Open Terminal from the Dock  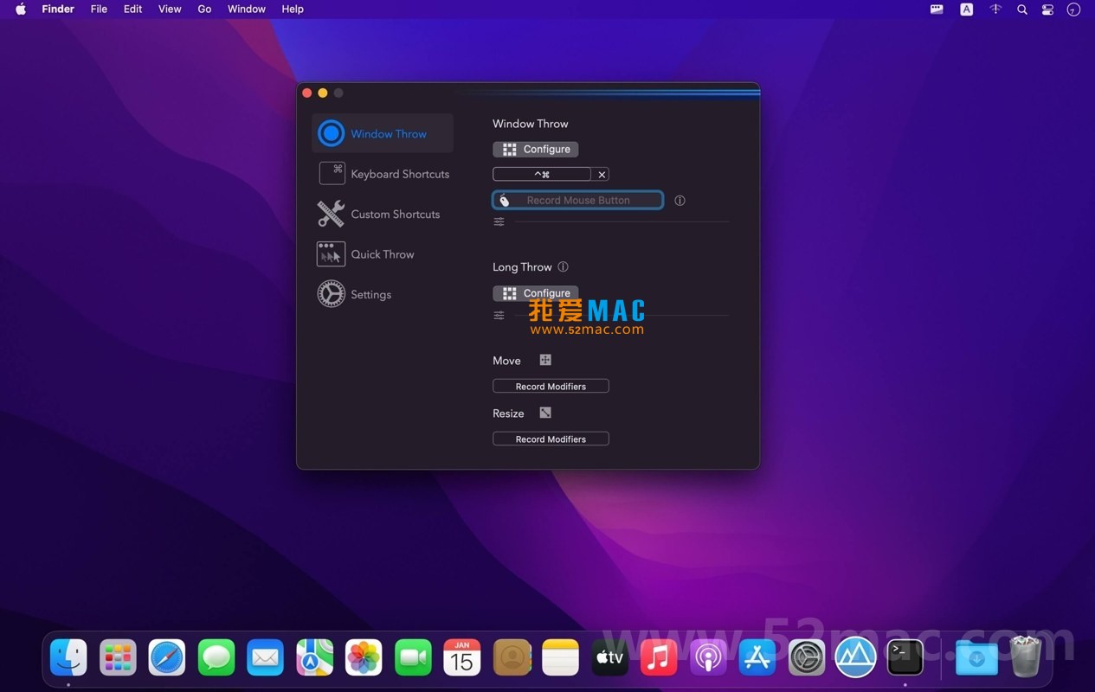[905, 658]
